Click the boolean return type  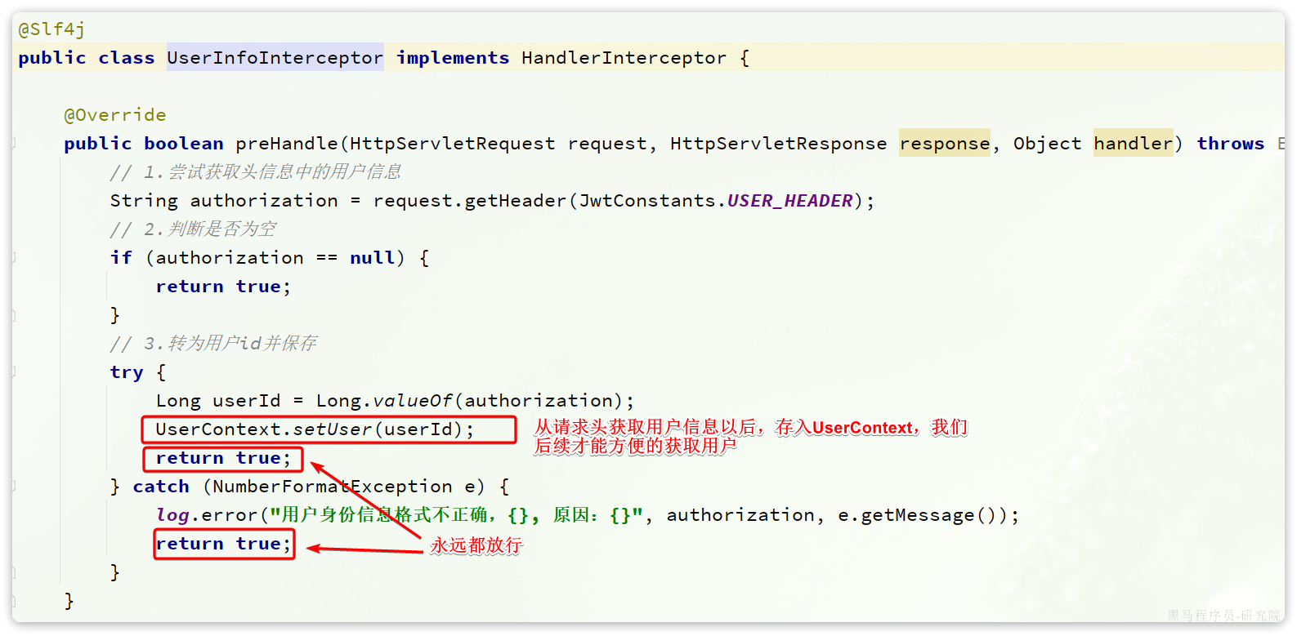(x=184, y=144)
